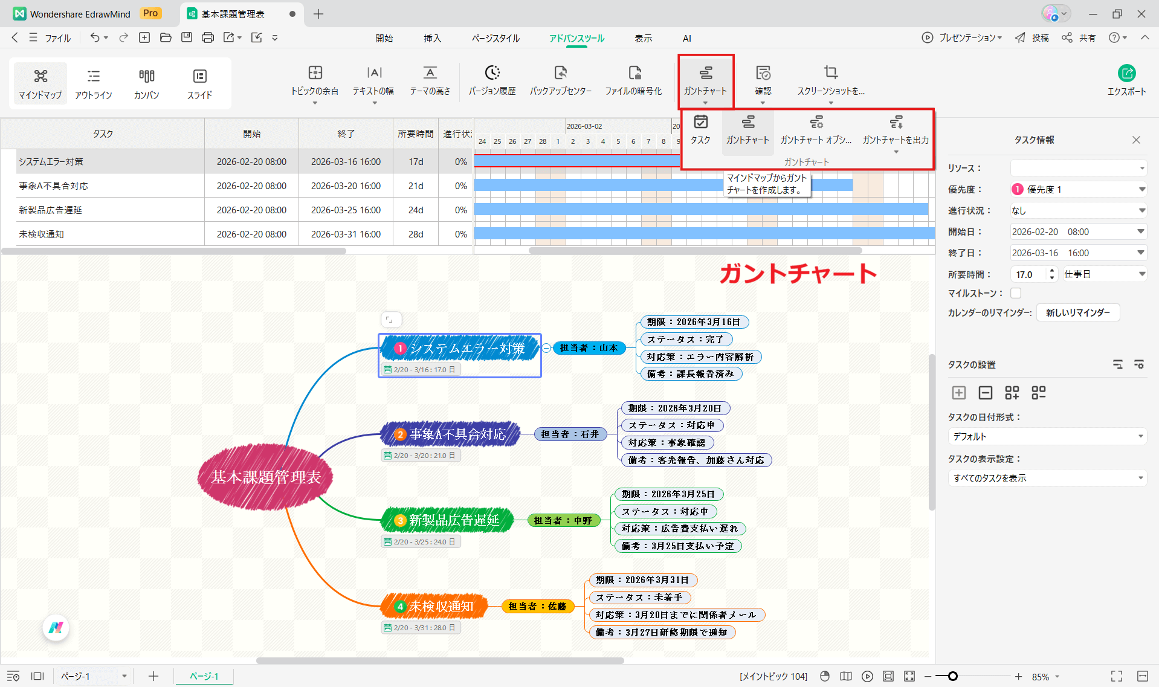Expand the ページ-1 page selector dropdown
Viewport: 1159px width, 687px height.
coord(124,676)
